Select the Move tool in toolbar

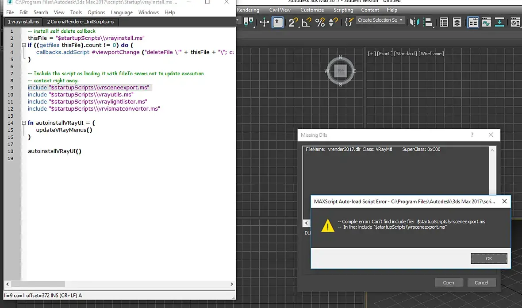point(264,22)
